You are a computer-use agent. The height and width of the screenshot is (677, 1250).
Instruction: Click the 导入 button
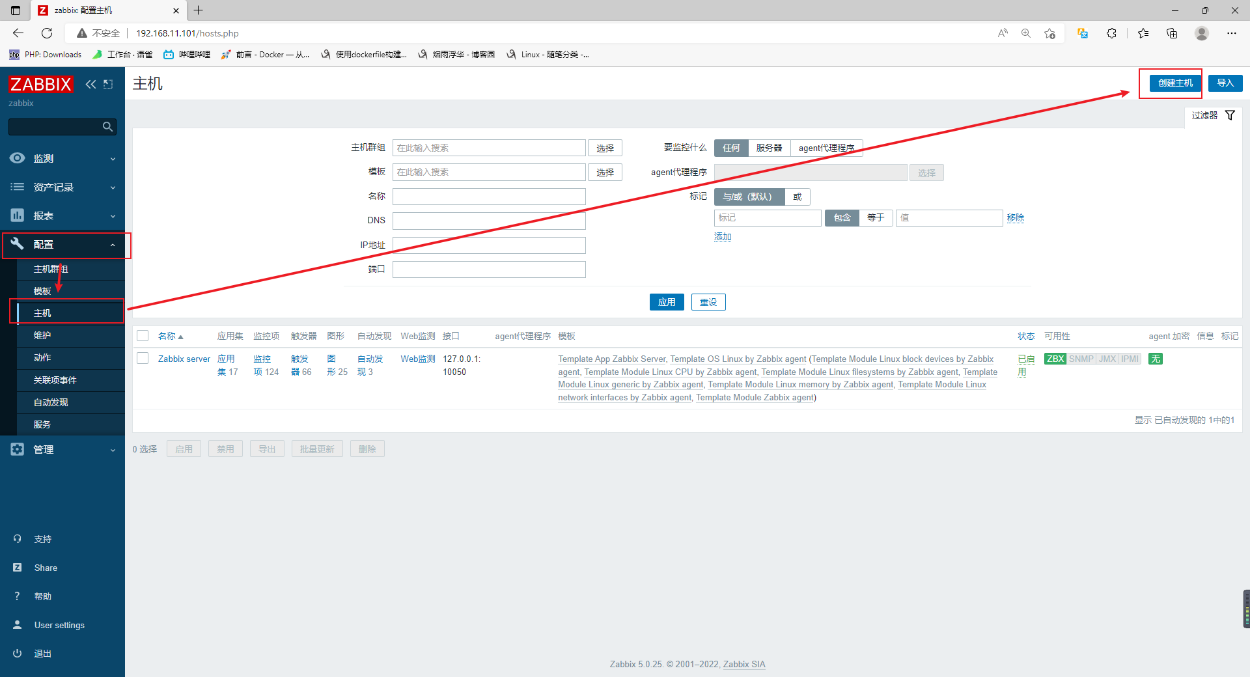[1225, 83]
